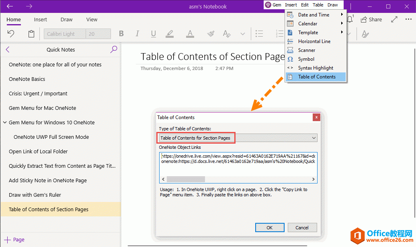The height and width of the screenshot is (247, 416).
Task: Open search with the magnifier icon
Action: [114, 49]
